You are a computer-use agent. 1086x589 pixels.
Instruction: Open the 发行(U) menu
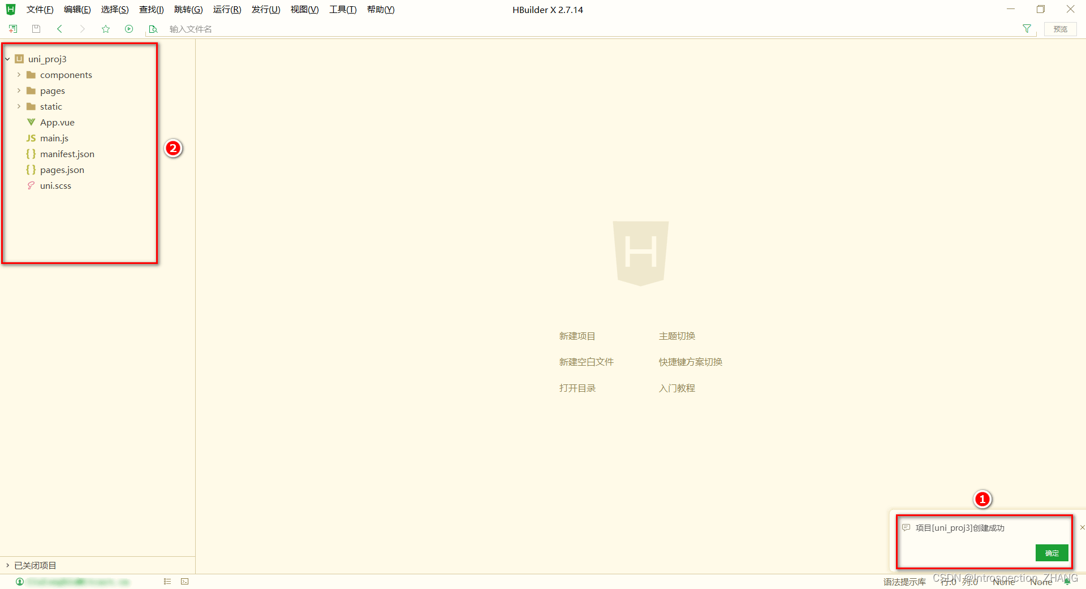point(266,10)
